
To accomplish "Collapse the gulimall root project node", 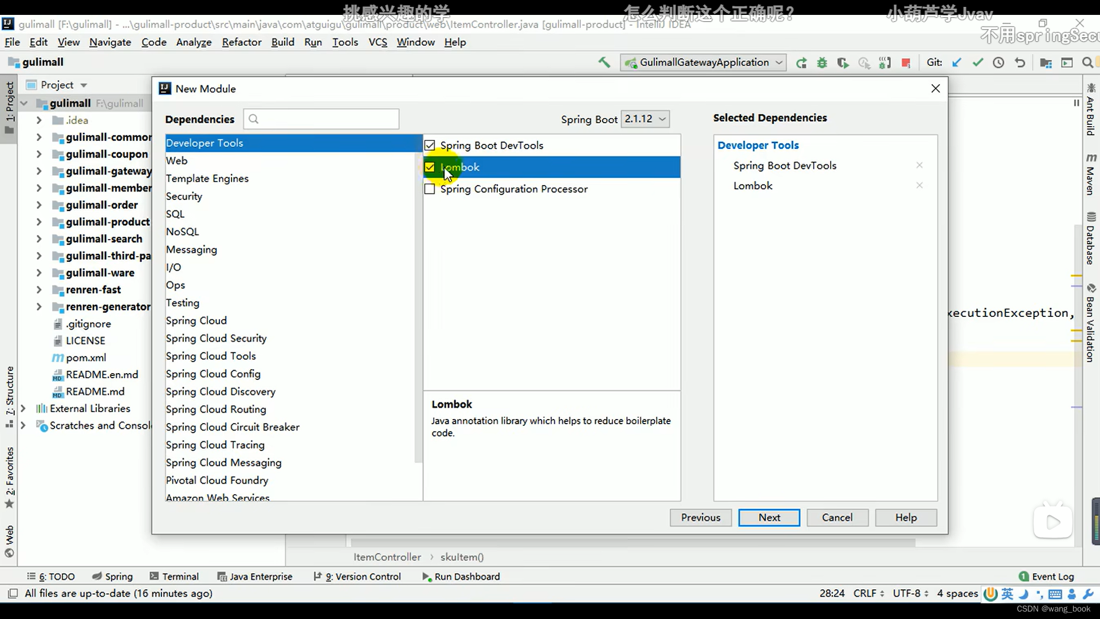I will (x=24, y=104).
